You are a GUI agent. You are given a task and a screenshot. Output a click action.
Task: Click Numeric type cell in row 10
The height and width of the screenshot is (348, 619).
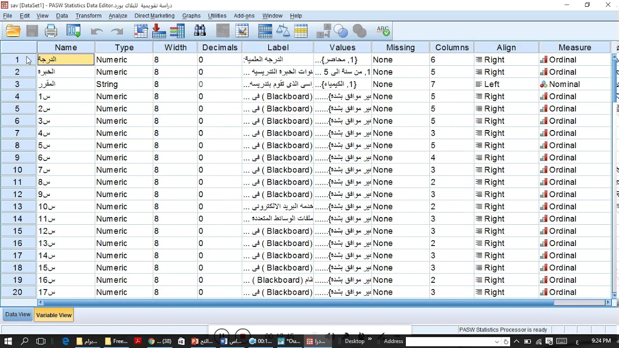(x=124, y=170)
